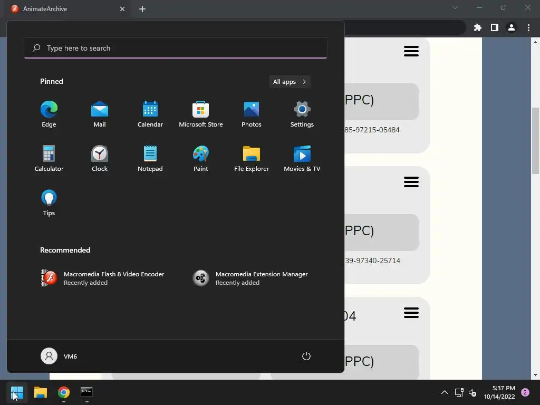Open the terminal app on the taskbar

pos(86,392)
